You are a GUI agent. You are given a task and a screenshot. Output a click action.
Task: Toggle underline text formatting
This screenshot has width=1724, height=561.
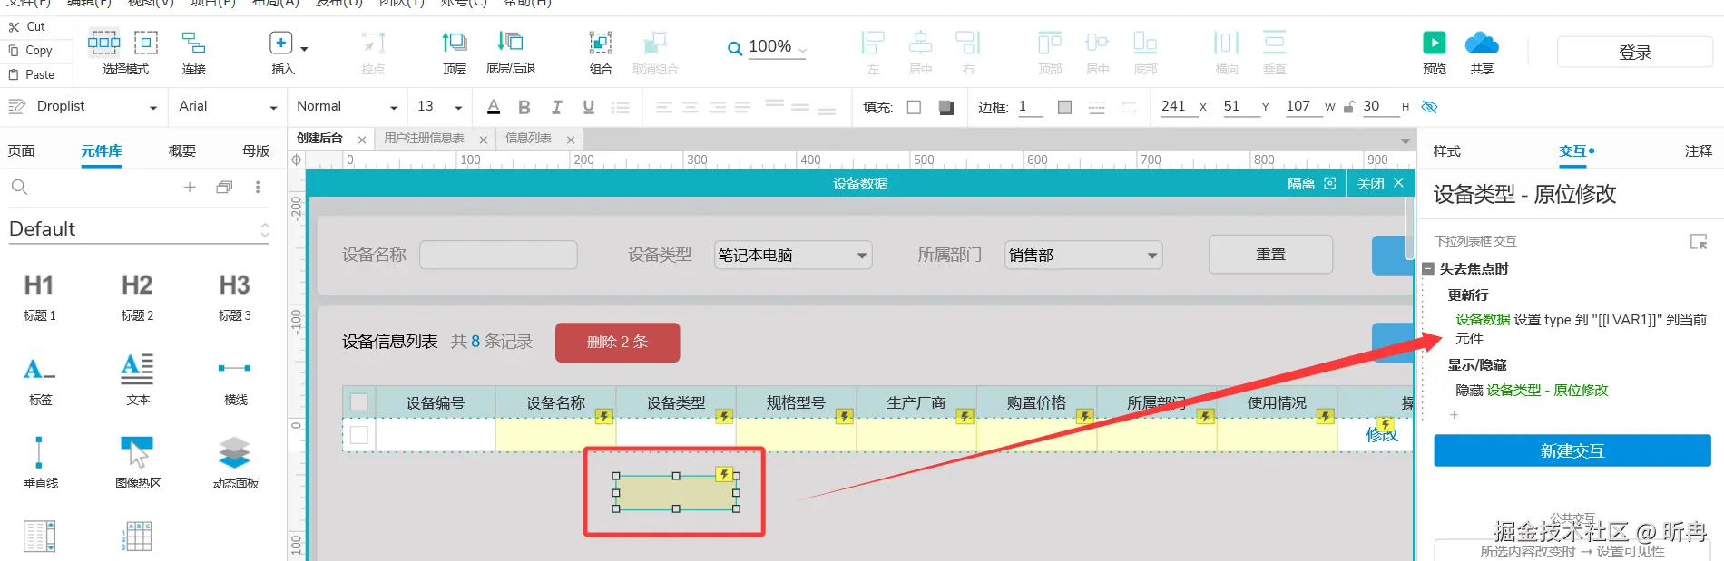(588, 107)
